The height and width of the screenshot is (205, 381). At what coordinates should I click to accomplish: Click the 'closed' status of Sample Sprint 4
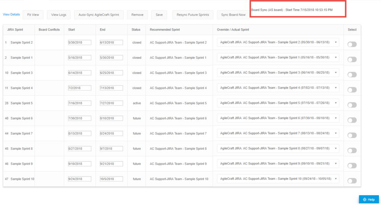(x=137, y=88)
